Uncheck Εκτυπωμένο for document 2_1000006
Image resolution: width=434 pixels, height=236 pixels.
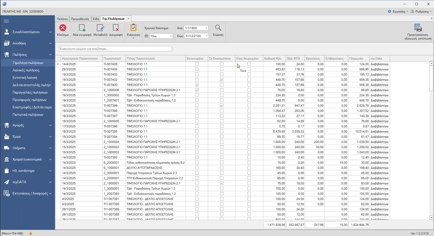click(197, 90)
